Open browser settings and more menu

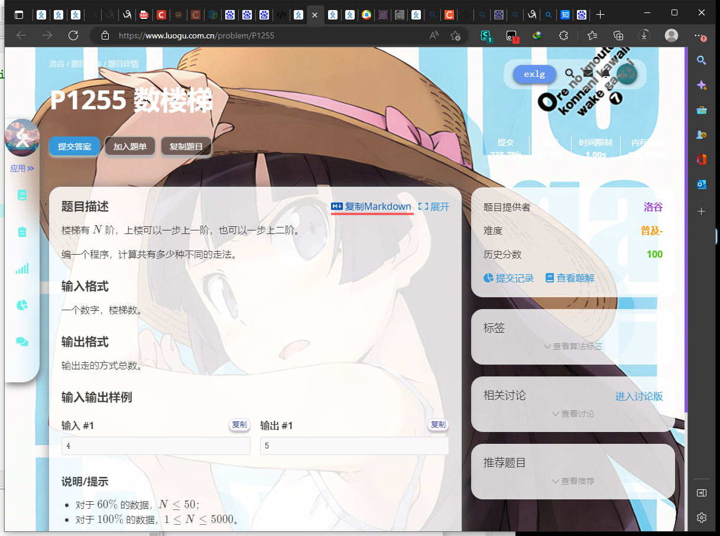pos(700,35)
